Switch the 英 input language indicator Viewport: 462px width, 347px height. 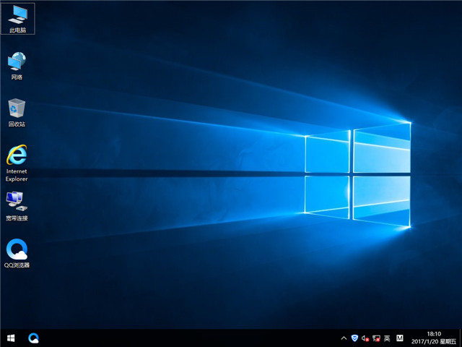click(387, 338)
